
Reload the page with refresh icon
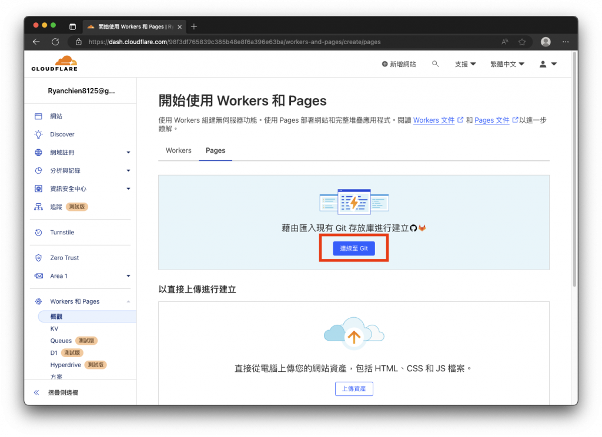pos(55,42)
